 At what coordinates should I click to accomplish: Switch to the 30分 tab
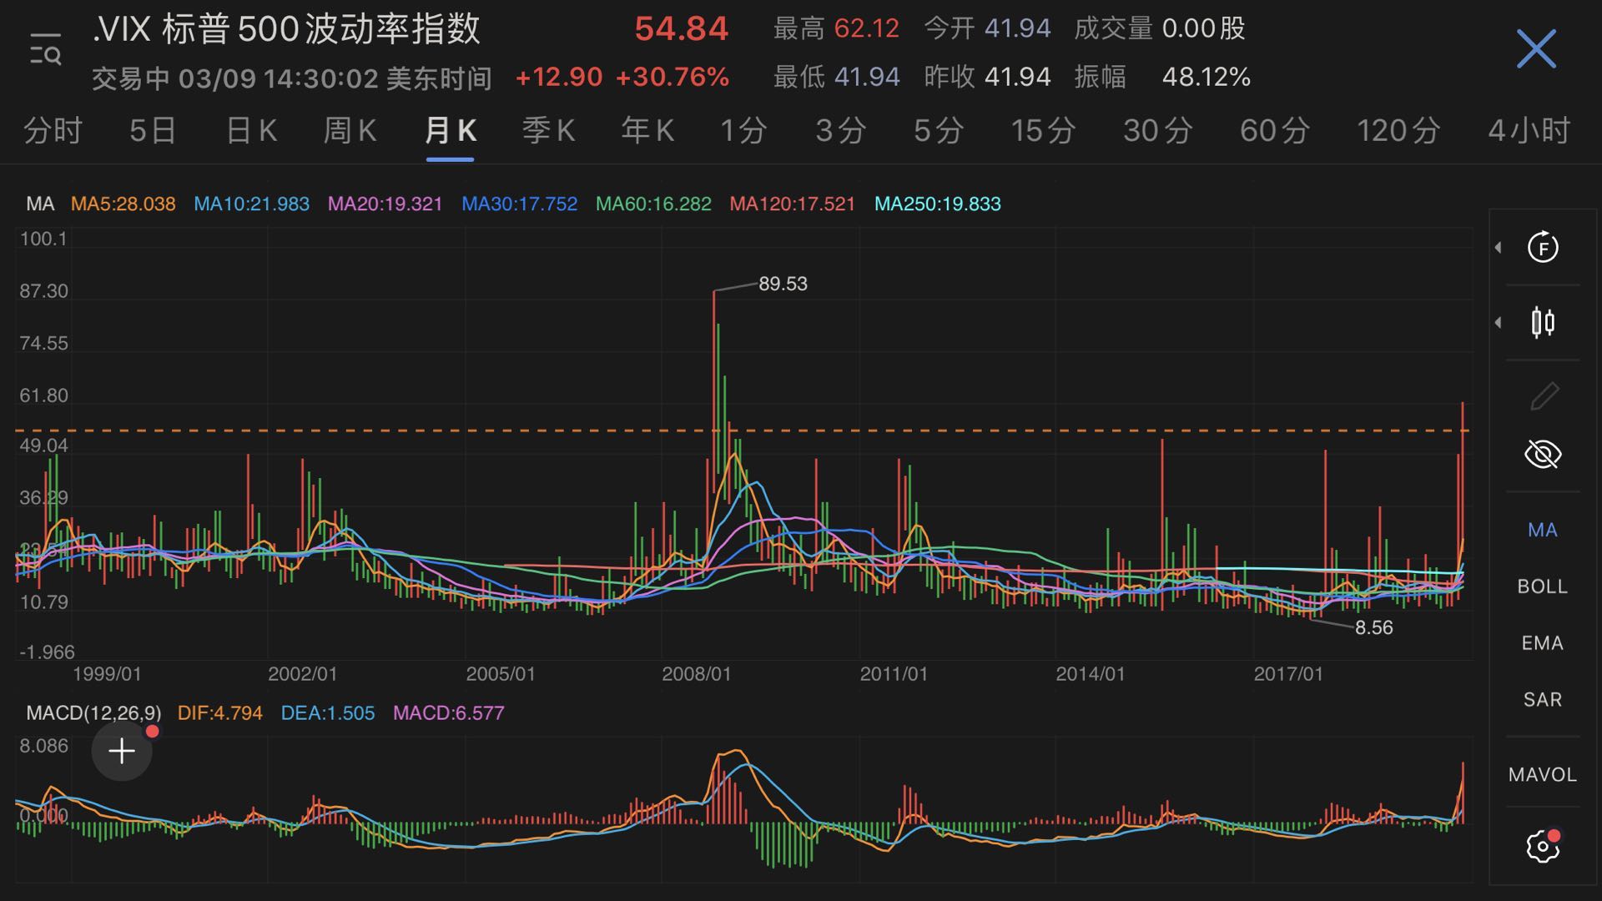[1157, 131]
